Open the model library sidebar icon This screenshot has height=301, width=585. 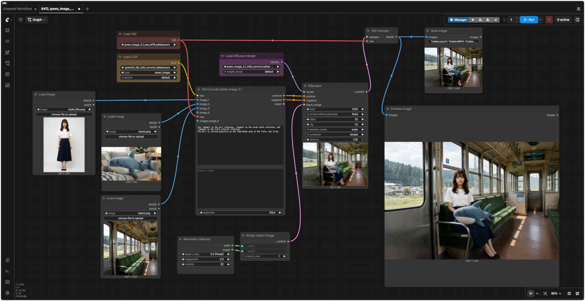tap(7, 52)
